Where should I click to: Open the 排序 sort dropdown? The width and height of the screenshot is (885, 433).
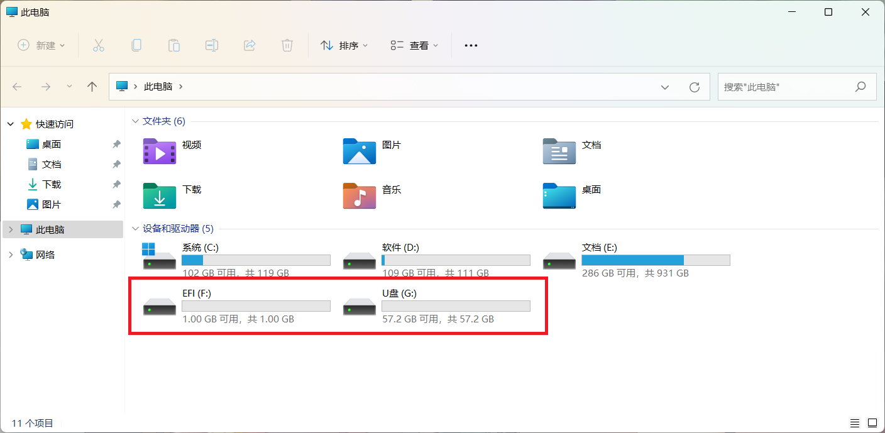coord(344,45)
